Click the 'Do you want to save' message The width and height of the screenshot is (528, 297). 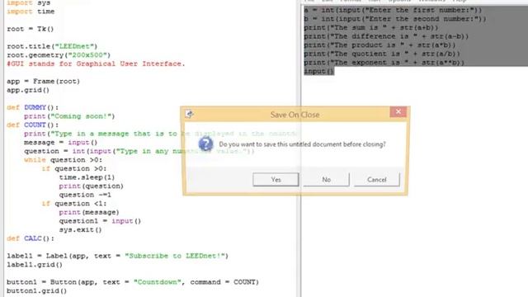302,144
